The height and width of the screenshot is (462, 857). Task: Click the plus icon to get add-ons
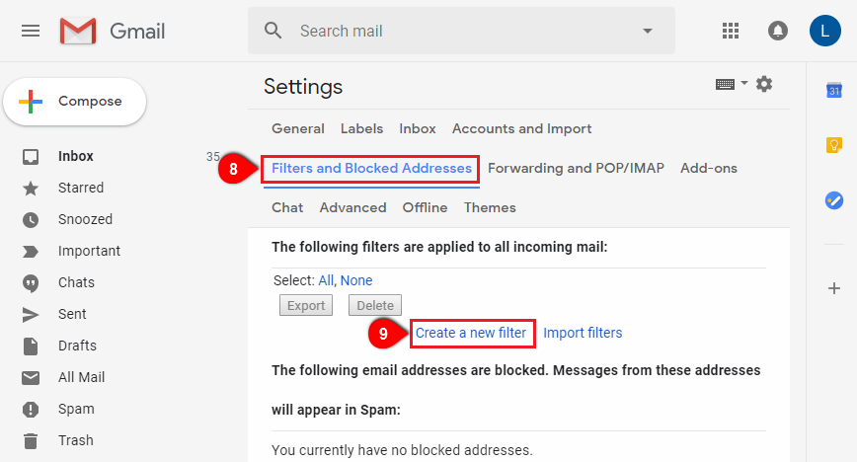point(834,288)
